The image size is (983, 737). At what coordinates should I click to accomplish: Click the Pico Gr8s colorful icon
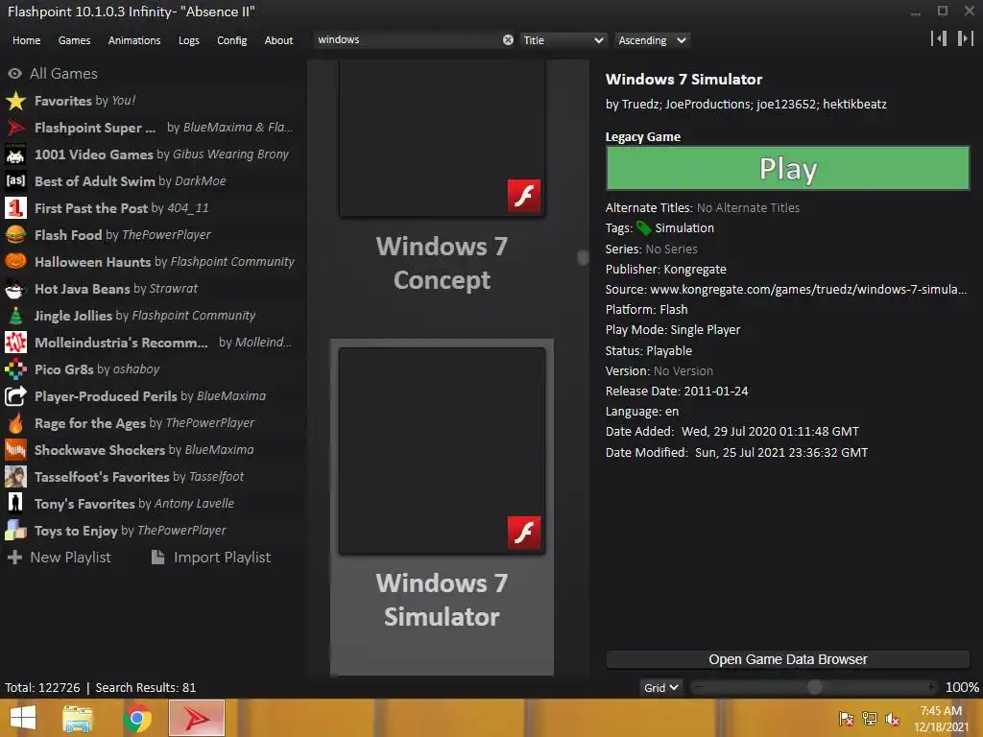pyautogui.click(x=15, y=369)
